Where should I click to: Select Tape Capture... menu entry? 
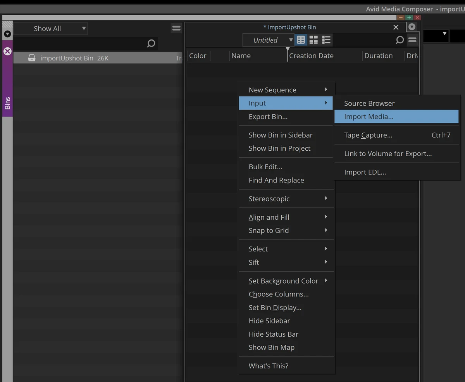(x=396, y=135)
